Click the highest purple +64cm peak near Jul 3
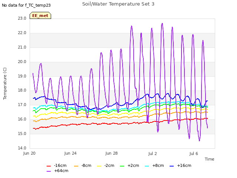Screen dimensions: 237x178 [x=162, y=23]
